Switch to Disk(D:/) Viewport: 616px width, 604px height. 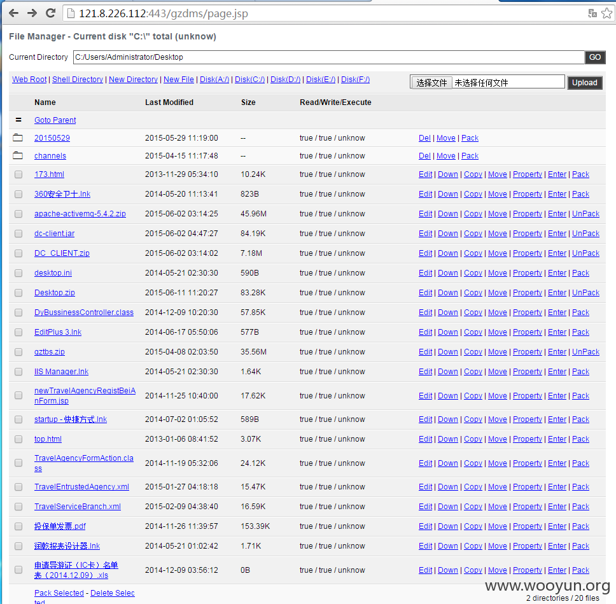coord(286,80)
